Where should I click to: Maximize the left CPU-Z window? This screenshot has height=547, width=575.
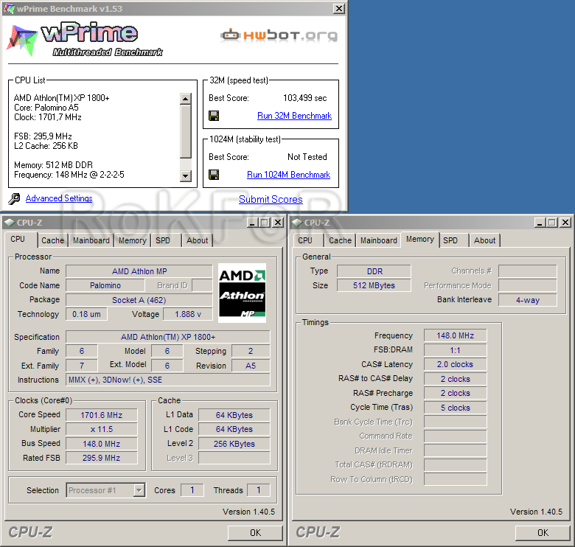[x=265, y=223]
